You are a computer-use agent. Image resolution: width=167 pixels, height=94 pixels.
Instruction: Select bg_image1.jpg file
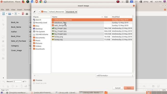click(92, 28)
